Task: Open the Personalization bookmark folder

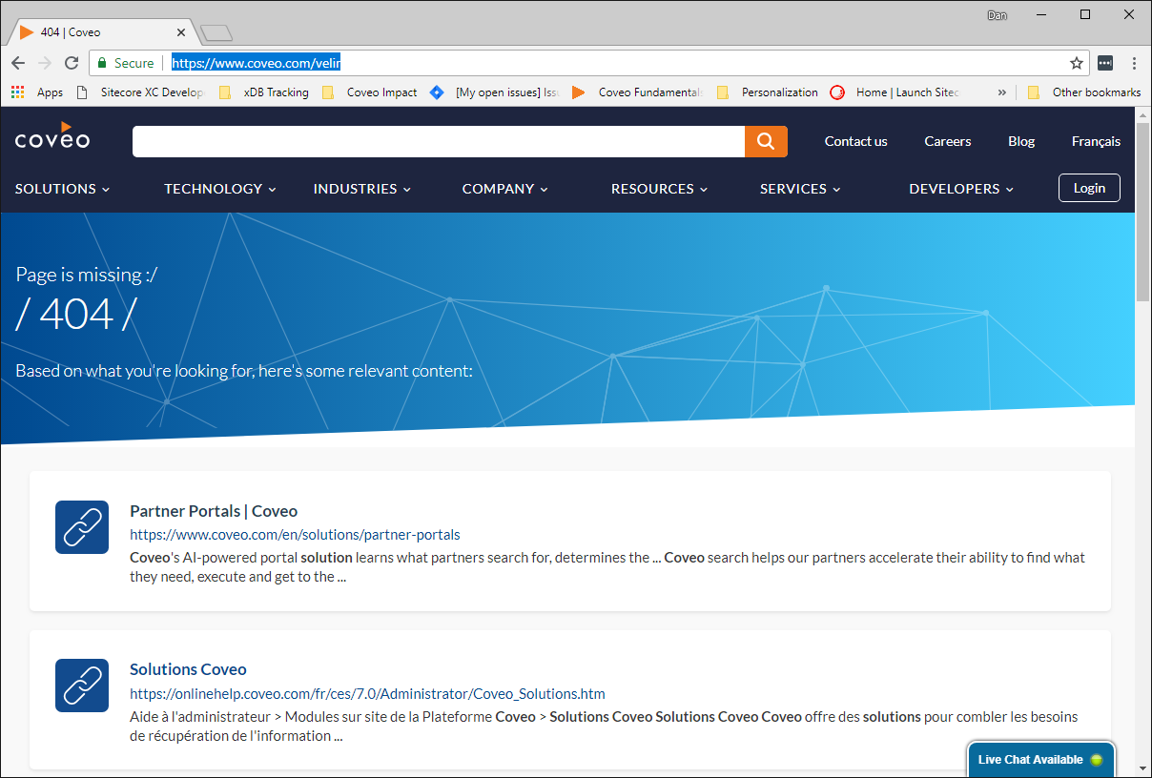Action: [x=768, y=92]
